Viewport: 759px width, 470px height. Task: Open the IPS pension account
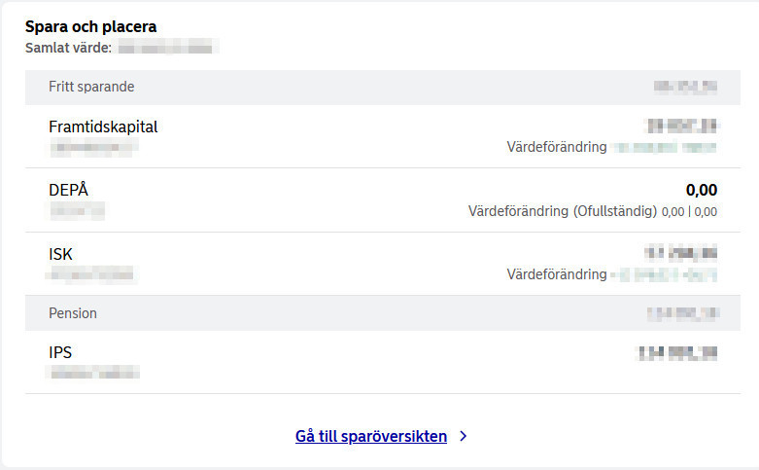click(x=60, y=351)
